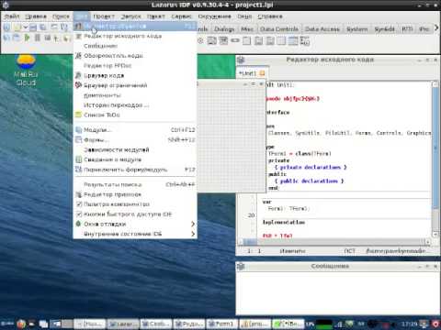Open the Справка menu
The width and height of the screenshot is (441, 330).
click(x=270, y=16)
